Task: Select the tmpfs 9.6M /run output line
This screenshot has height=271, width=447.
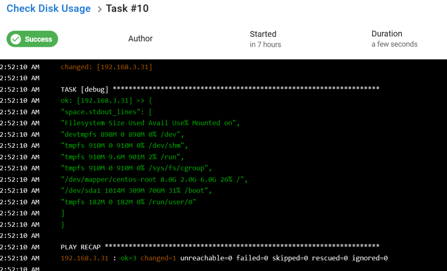Action: click(x=122, y=157)
